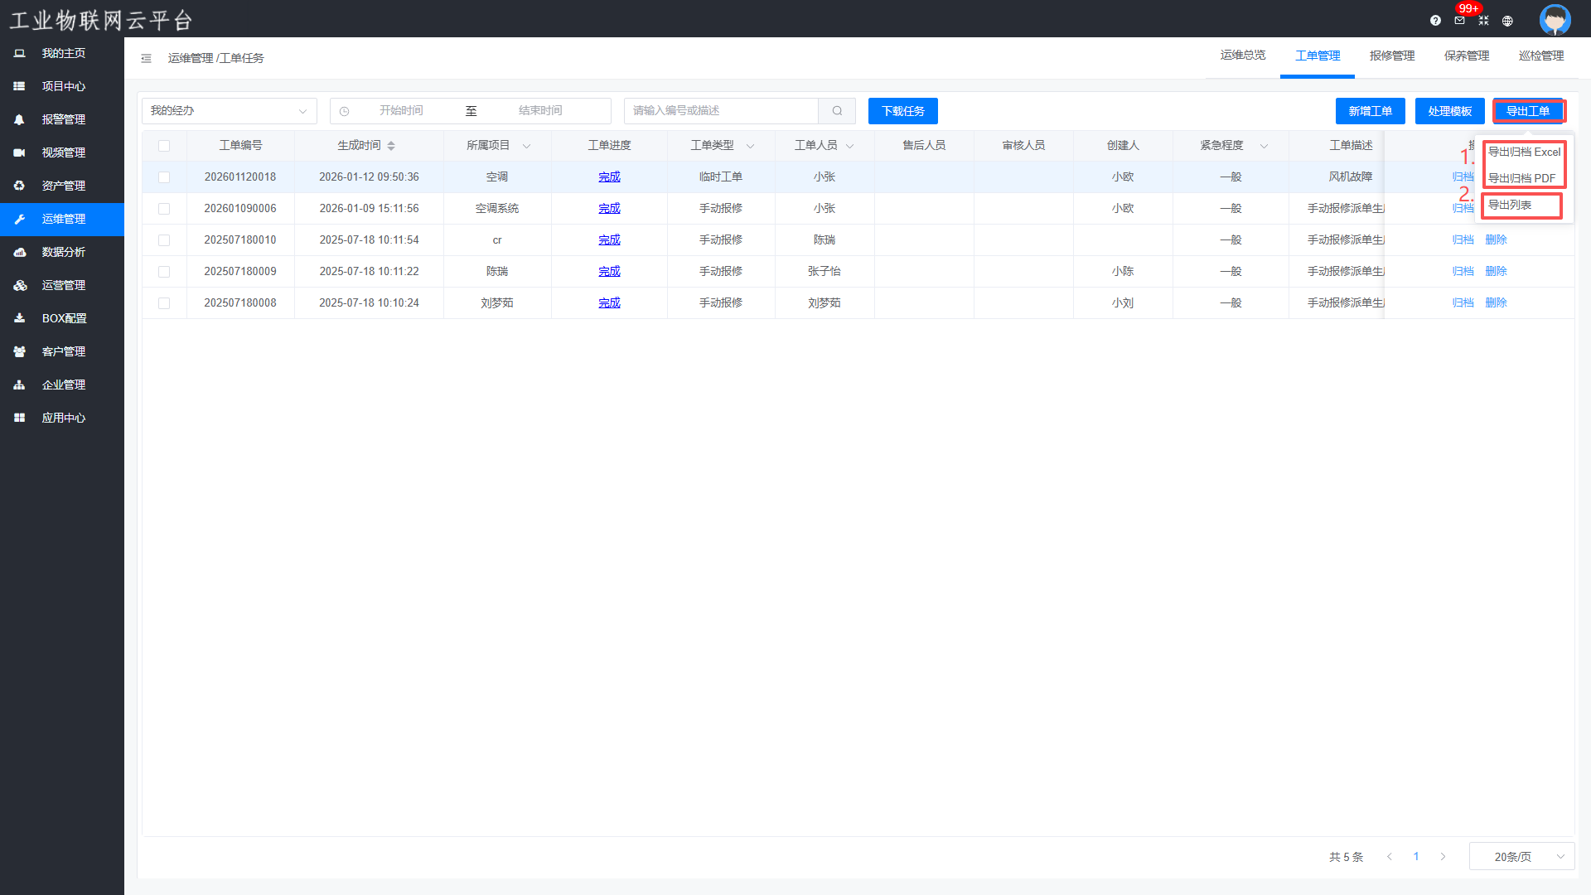This screenshot has height=895, width=1591.
Task: Open the 我的经办 filter dropdown
Action: pos(229,111)
